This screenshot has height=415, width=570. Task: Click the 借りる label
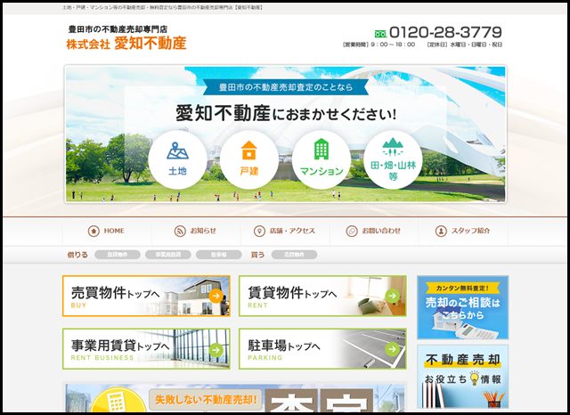tap(77, 255)
